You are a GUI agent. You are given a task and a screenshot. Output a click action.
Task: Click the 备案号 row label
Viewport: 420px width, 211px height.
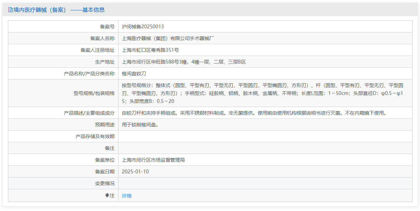[x=107, y=27]
